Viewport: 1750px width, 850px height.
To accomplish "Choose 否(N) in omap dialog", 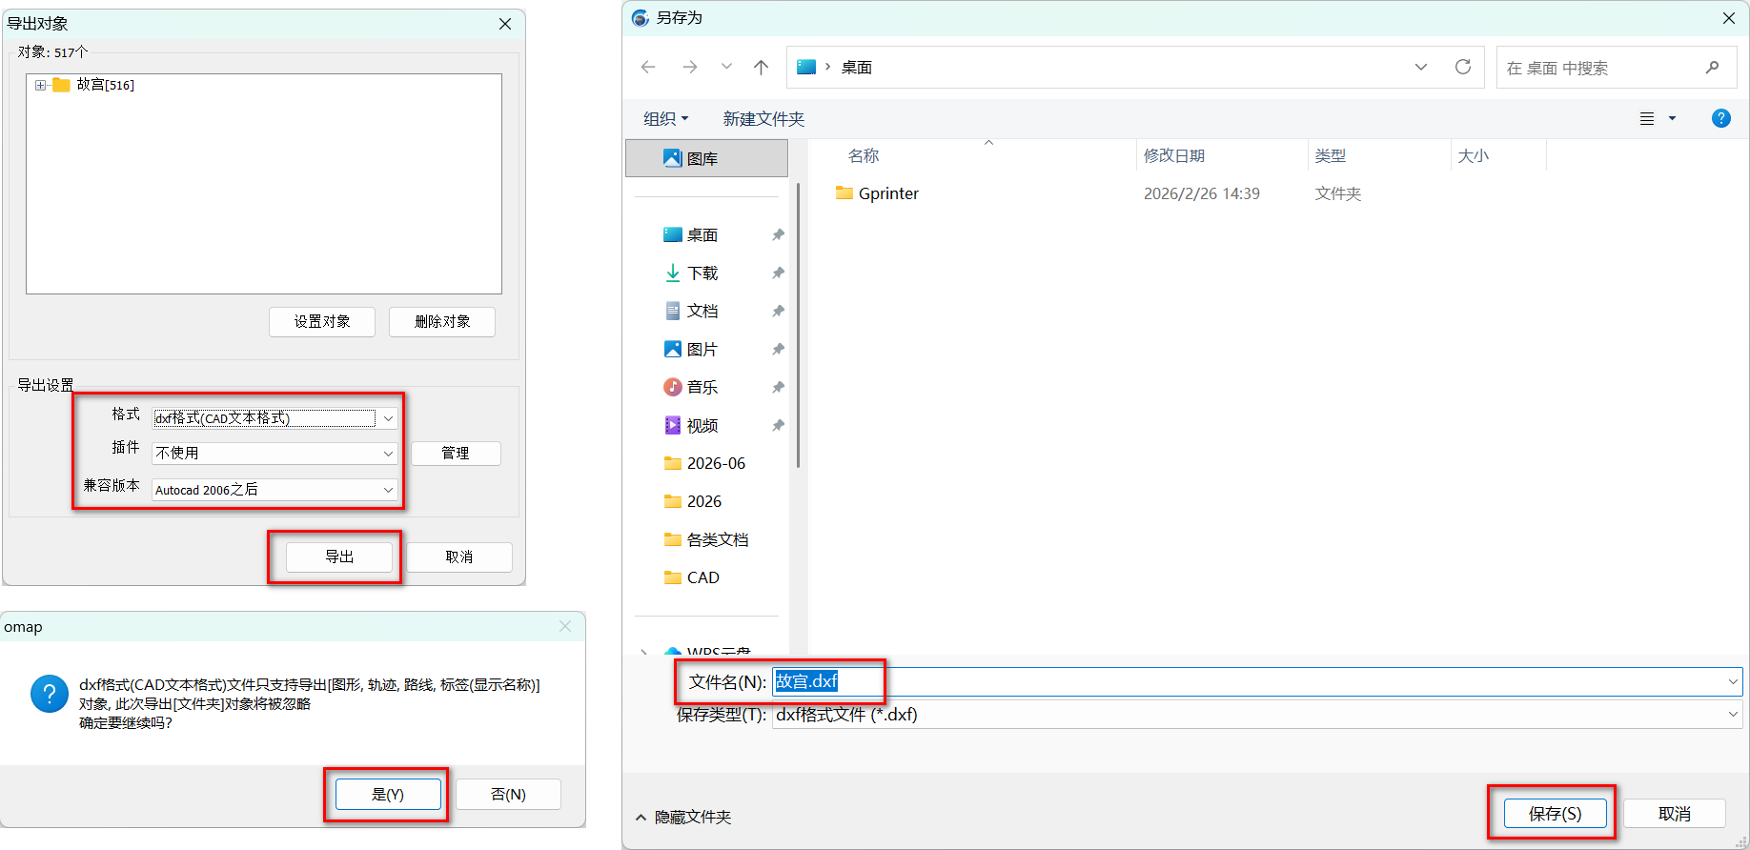I will click(x=508, y=795).
